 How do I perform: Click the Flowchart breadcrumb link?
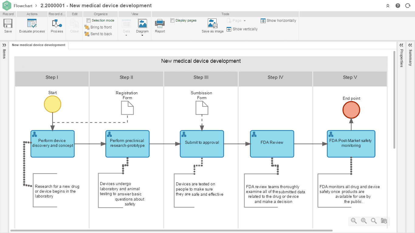[x=23, y=6]
